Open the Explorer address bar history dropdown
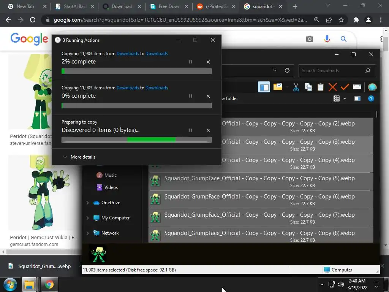 click(274, 70)
